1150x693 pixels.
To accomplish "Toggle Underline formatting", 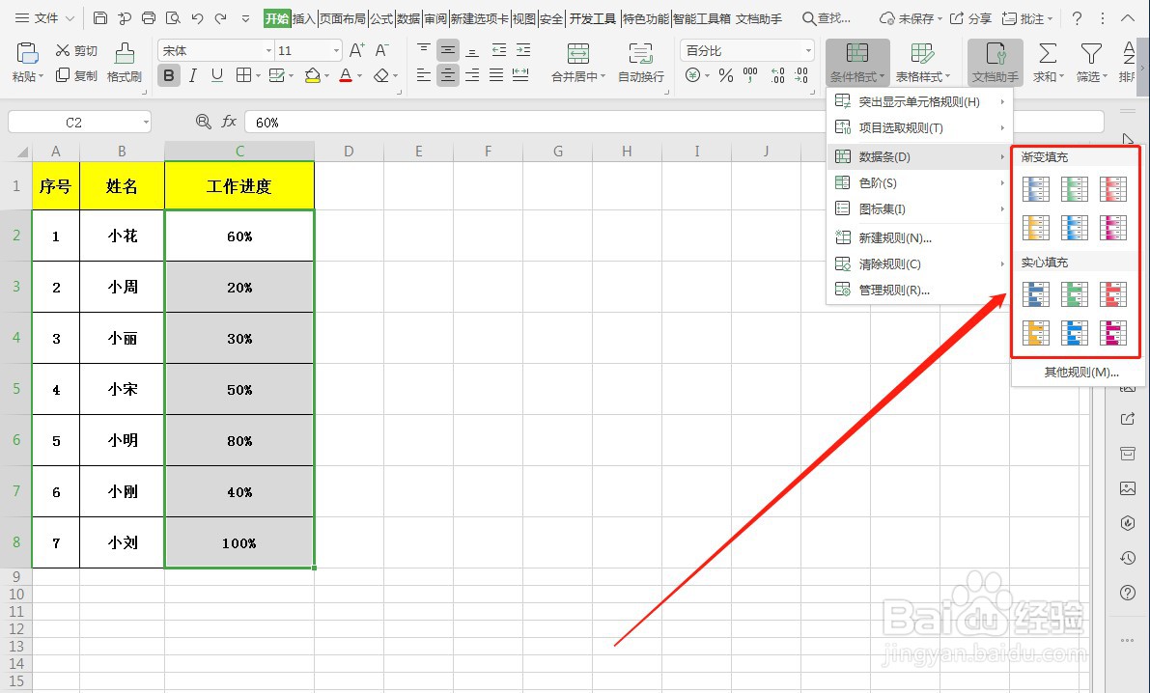I will tap(217, 75).
